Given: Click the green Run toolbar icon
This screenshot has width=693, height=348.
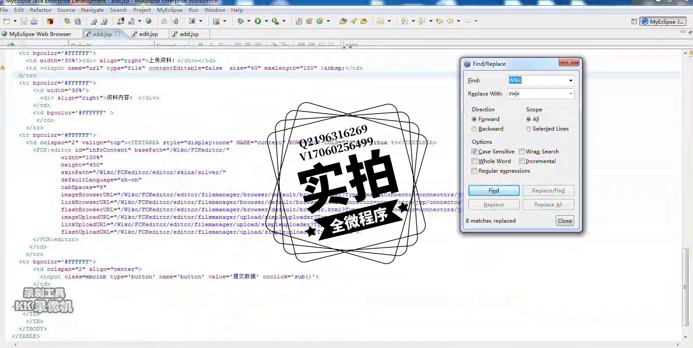Looking at the screenshot, I should click(258, 21).
